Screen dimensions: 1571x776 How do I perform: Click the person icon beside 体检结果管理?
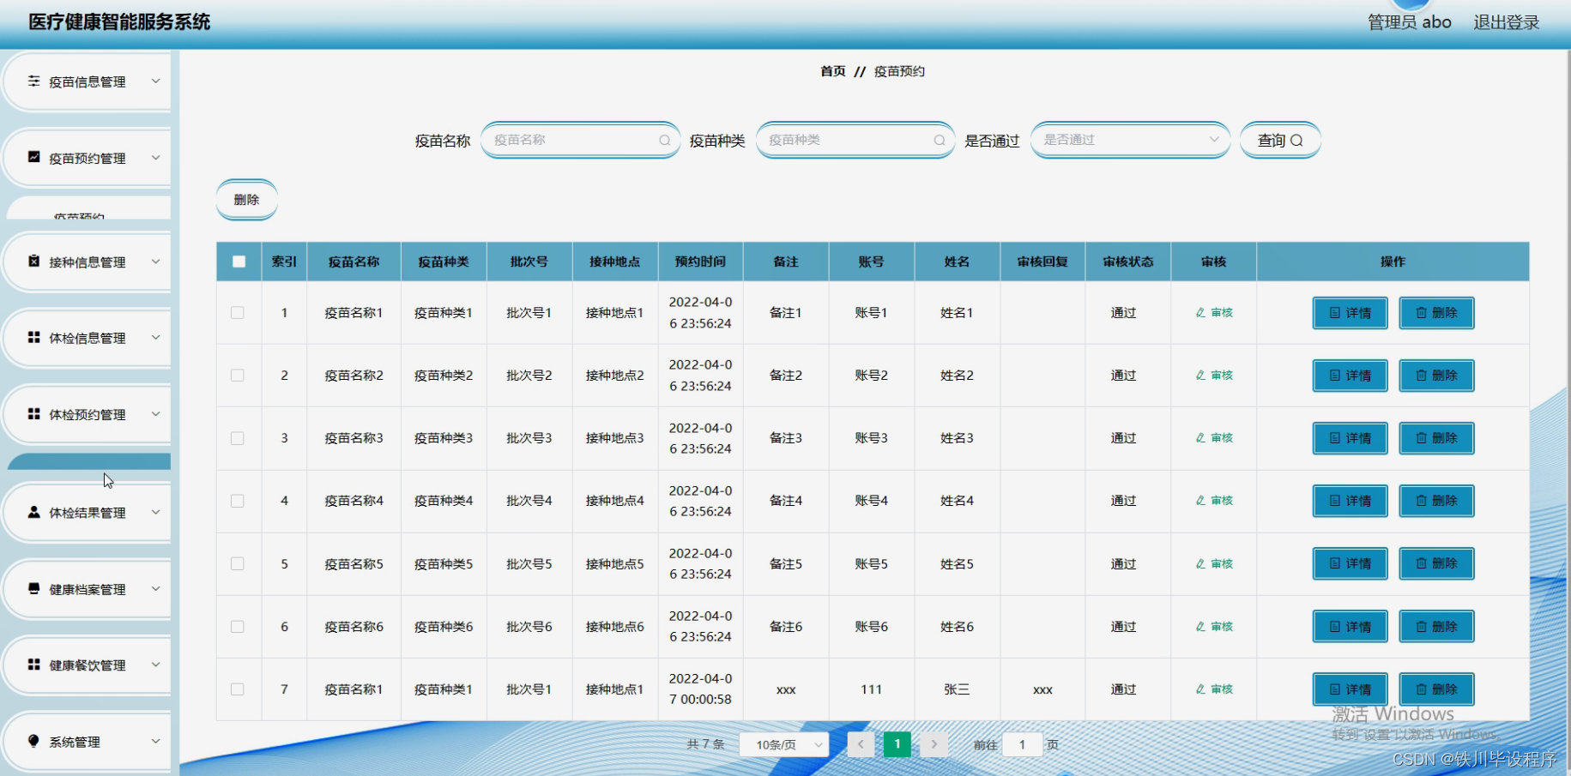pos(33,512)
